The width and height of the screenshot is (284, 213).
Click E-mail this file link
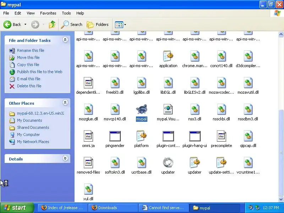[x=29, y=79]
